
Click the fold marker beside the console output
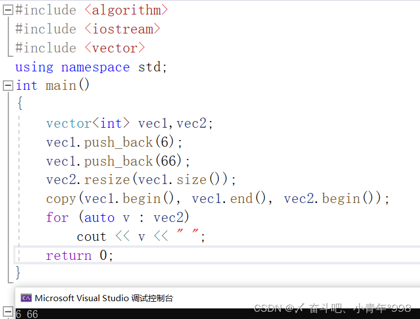pyautogui.click(x=8, y=312)
